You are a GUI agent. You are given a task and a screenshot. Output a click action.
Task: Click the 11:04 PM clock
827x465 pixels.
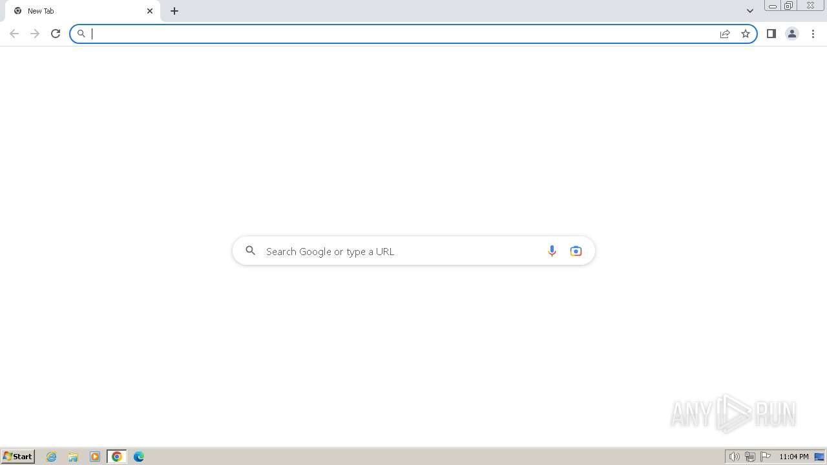[794, 457]
